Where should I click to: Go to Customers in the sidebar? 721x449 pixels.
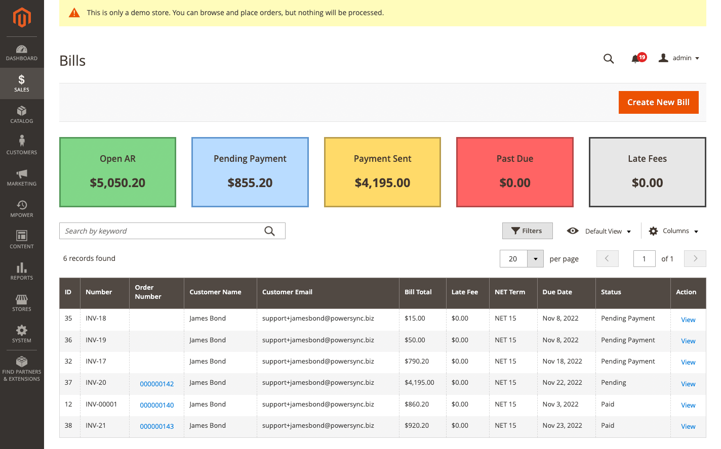coord(22,146)
